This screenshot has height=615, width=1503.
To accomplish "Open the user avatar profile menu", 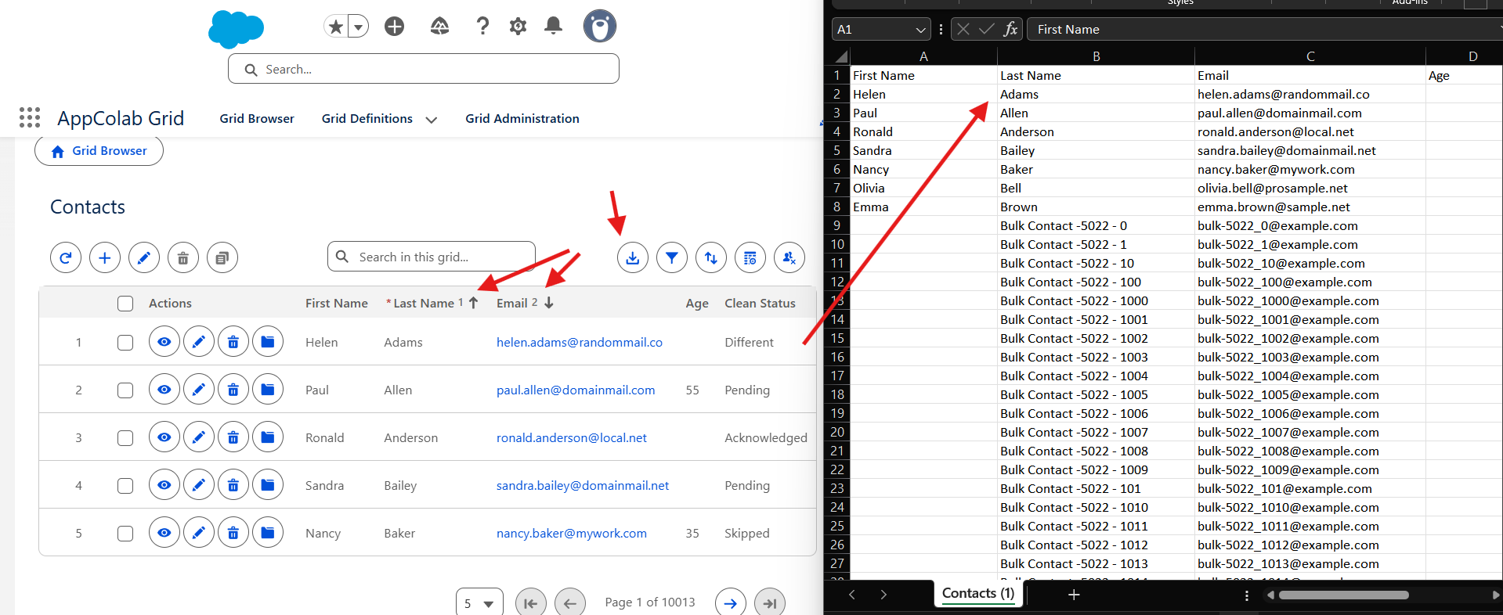I will [x=600, y=26].
